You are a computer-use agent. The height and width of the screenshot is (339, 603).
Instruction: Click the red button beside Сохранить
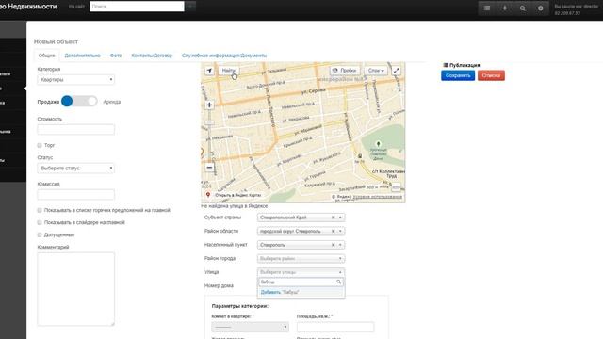491,75
